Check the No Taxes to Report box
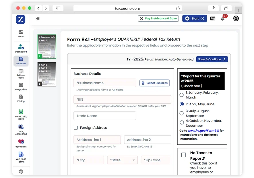This screenshot has height=178, width=254. pyautogui.click(x=183, y=155)
